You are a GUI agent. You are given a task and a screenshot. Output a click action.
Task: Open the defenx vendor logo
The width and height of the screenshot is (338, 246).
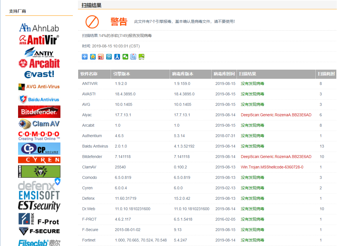click(x=39, y=184)
